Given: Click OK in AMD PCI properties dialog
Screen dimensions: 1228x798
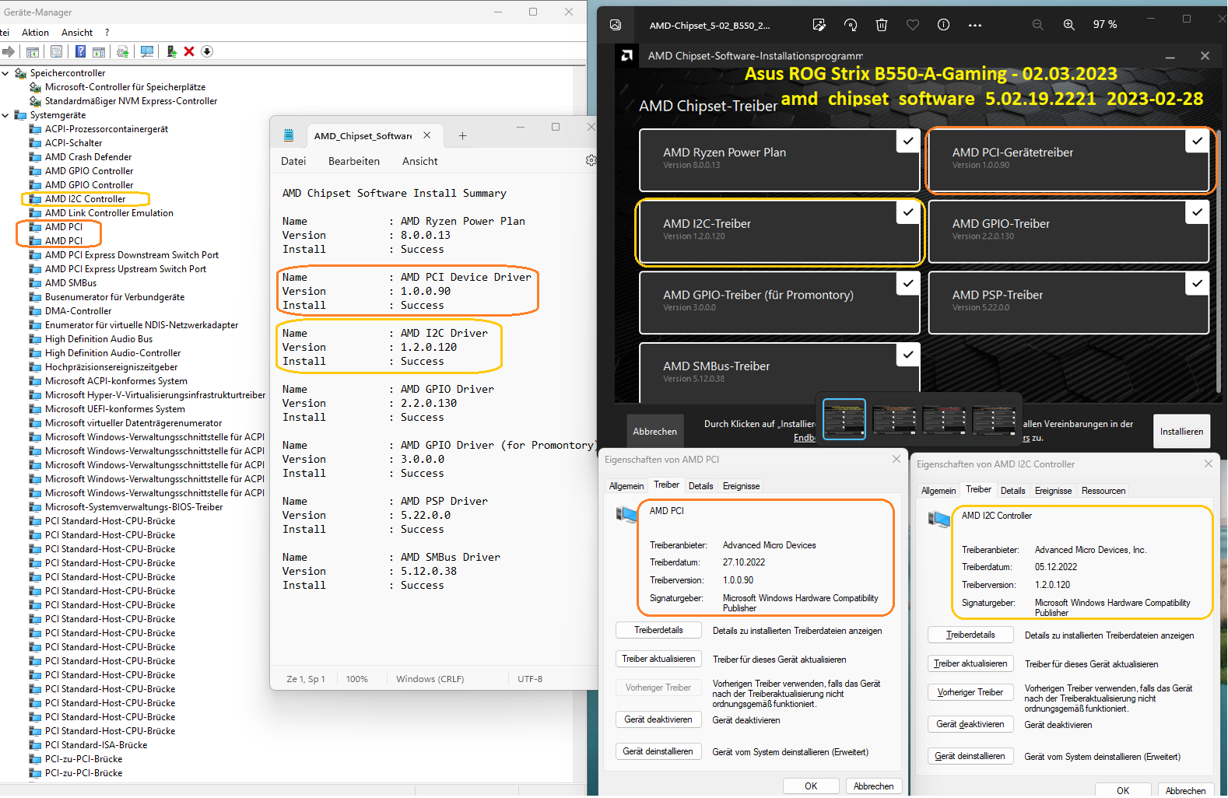Looking at the screenshot, I should click(811, 786).
